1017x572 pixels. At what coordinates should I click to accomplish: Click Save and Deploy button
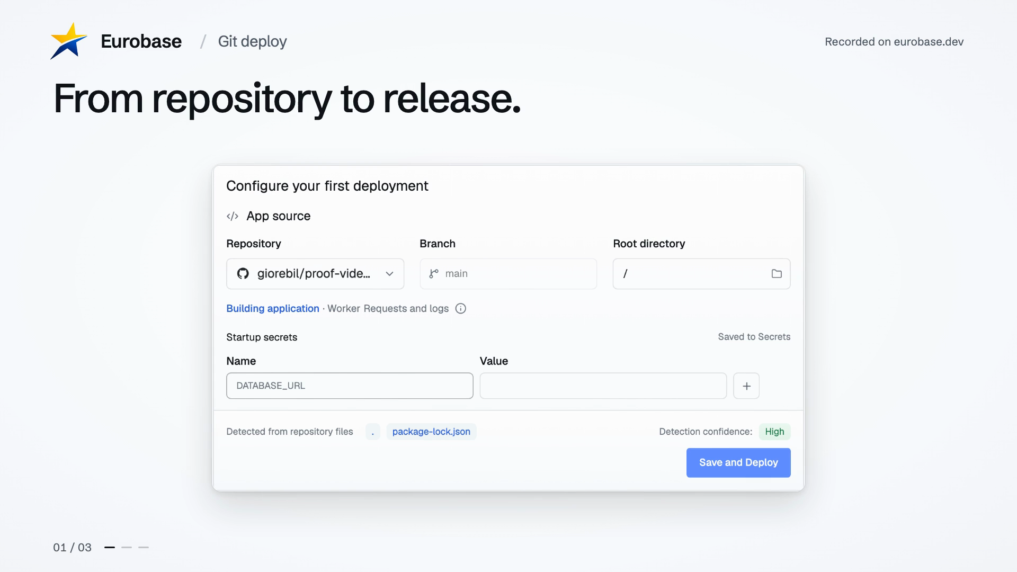[x=738, y=463]
